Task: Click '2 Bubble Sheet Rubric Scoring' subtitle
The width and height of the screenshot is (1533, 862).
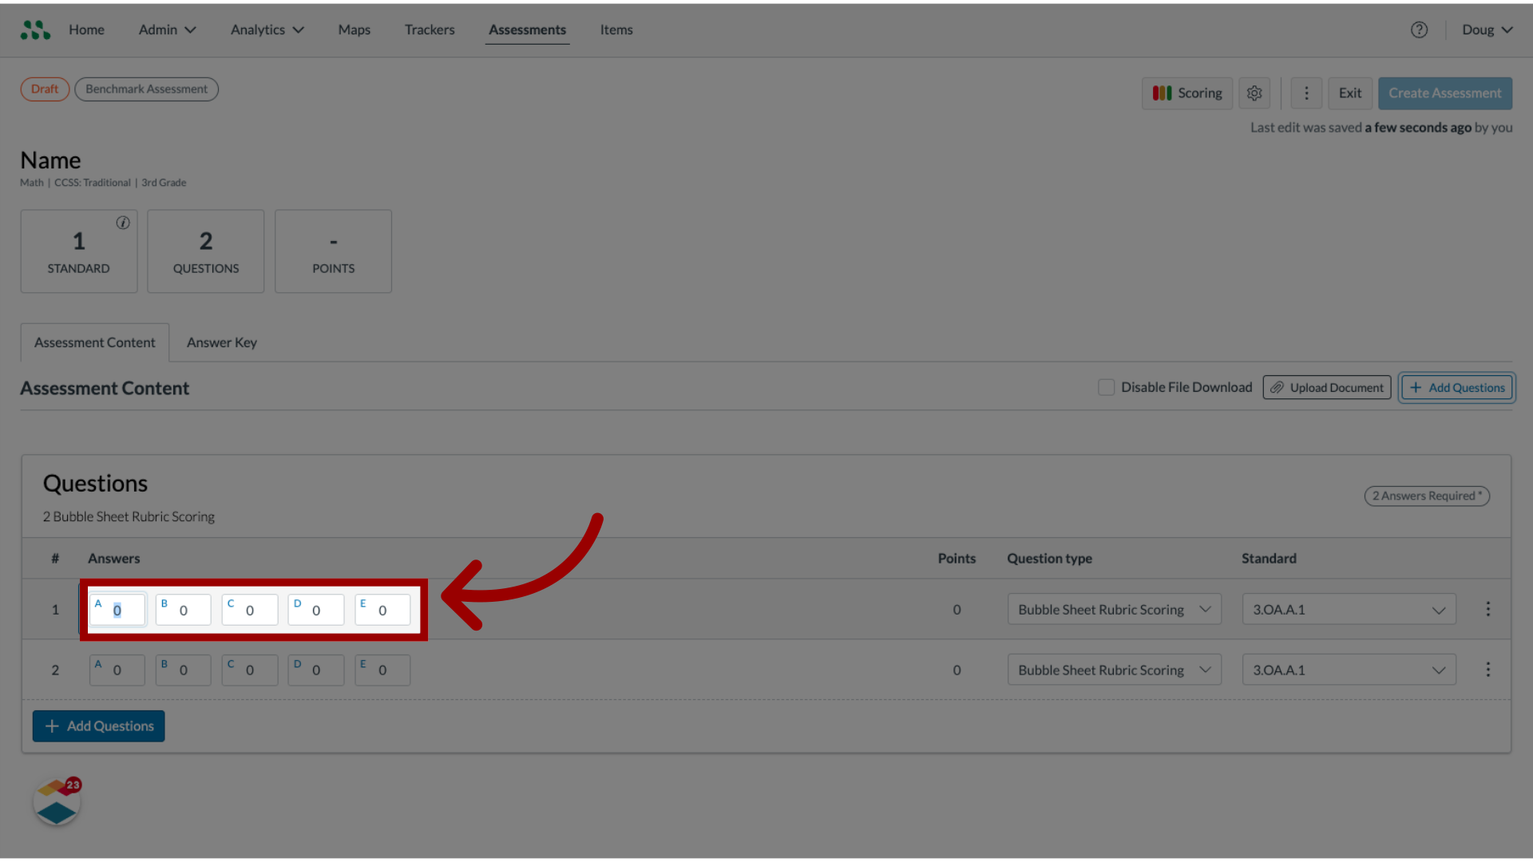Action: coord(129,516)
